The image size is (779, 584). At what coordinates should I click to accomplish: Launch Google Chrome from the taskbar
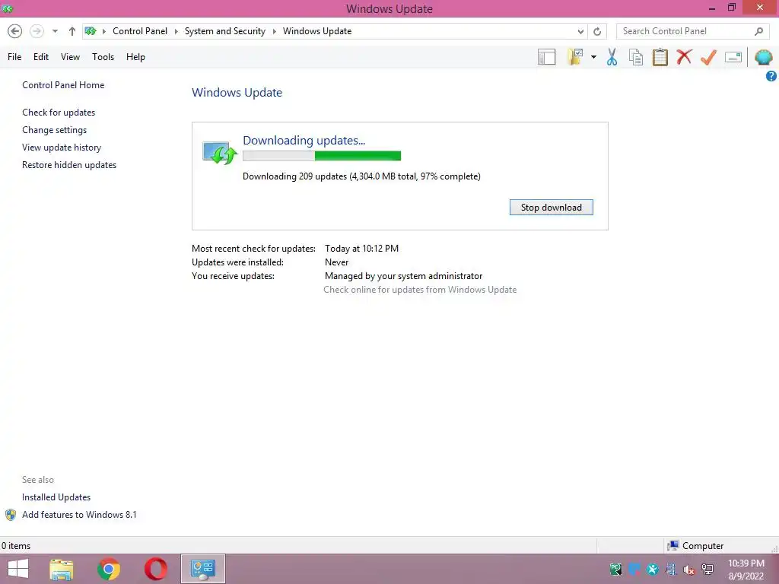click(x=109, y=569)
